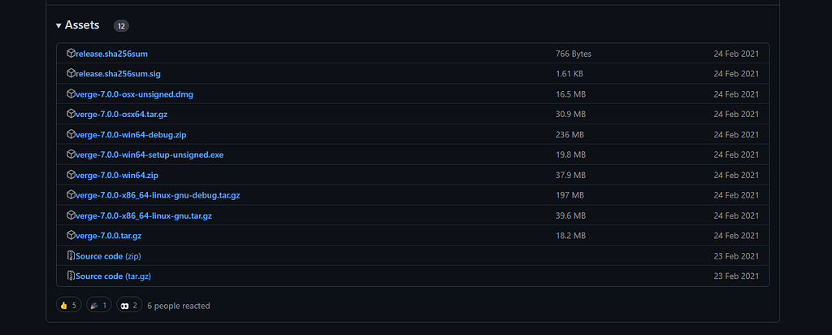
Task: Download verge-7.0.0-x86_64-linux-gnu.tar.gz
Action: (144, 215)
